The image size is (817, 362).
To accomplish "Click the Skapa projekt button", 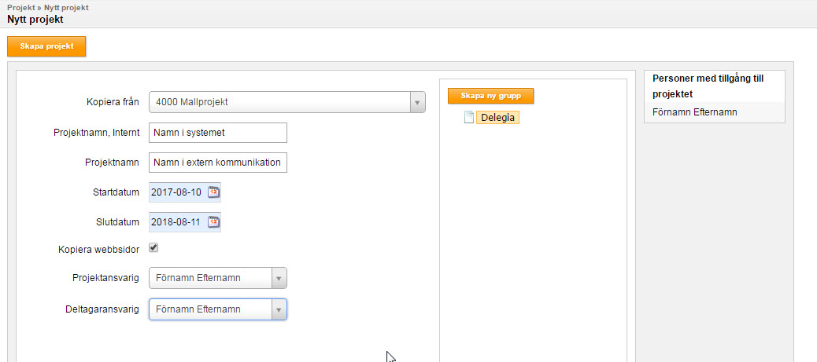I will 46,46.
